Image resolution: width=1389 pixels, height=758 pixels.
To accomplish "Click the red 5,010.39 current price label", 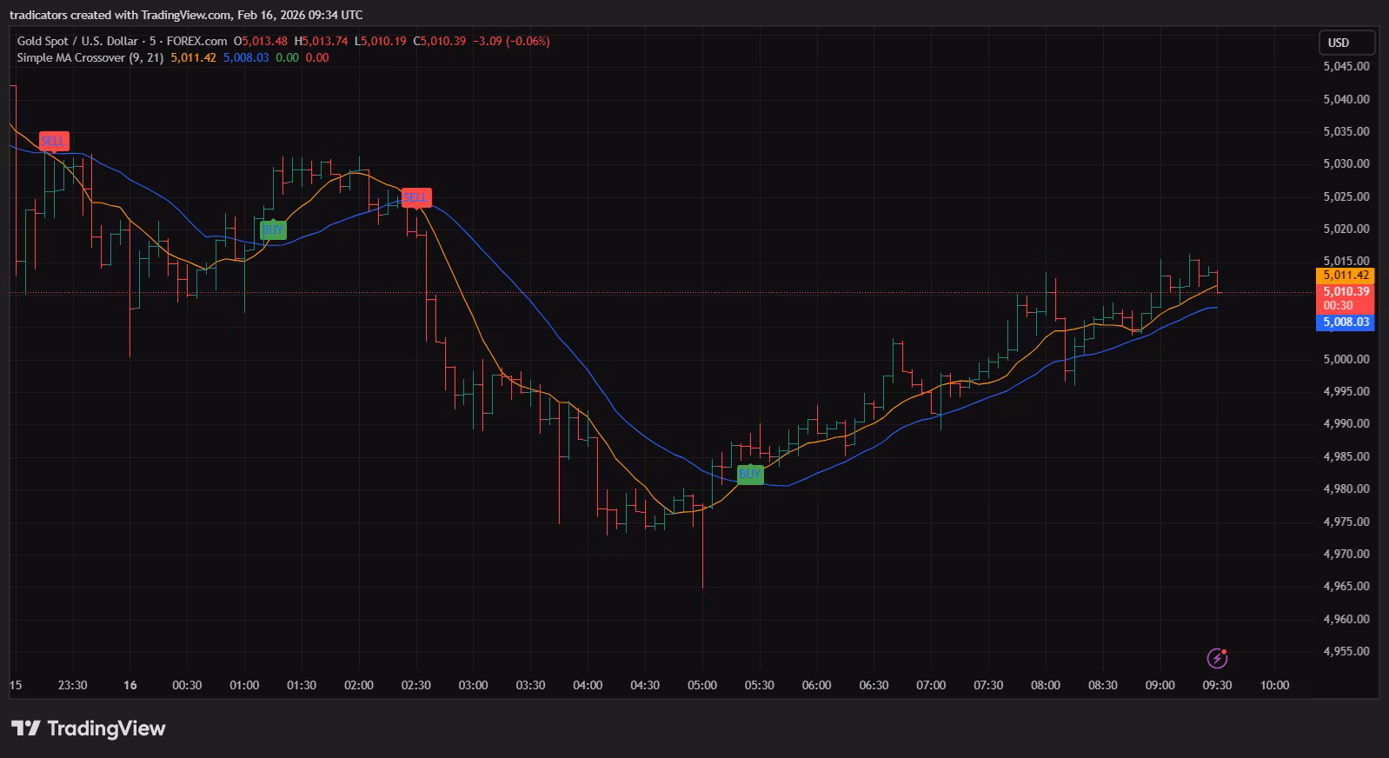I will (x=1346, y=292).
